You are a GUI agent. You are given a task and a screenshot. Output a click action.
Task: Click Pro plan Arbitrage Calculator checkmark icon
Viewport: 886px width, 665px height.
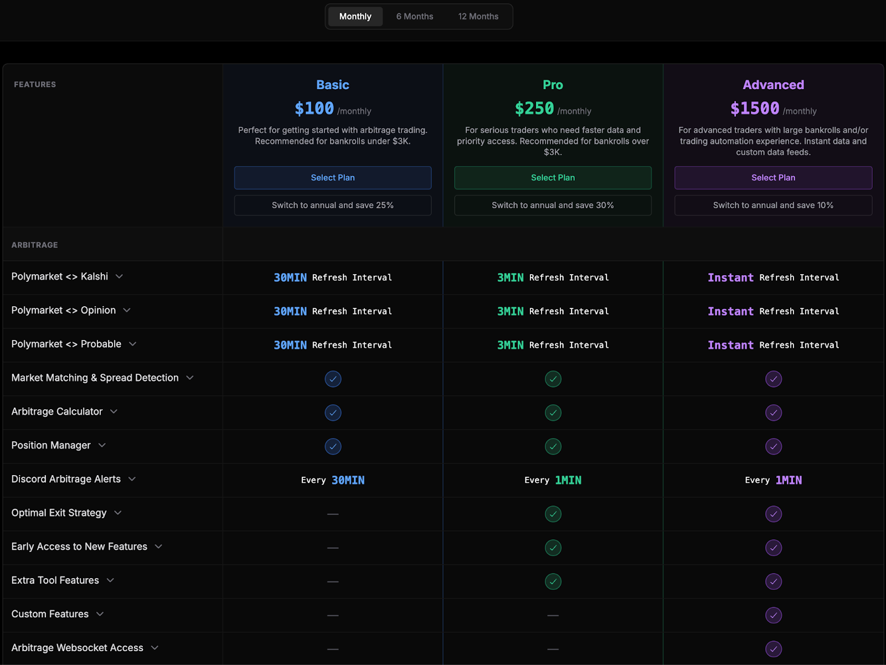[553, 413]
